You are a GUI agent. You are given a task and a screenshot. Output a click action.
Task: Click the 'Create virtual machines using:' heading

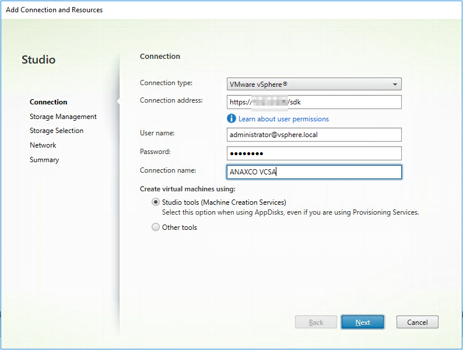click(188, 189)
